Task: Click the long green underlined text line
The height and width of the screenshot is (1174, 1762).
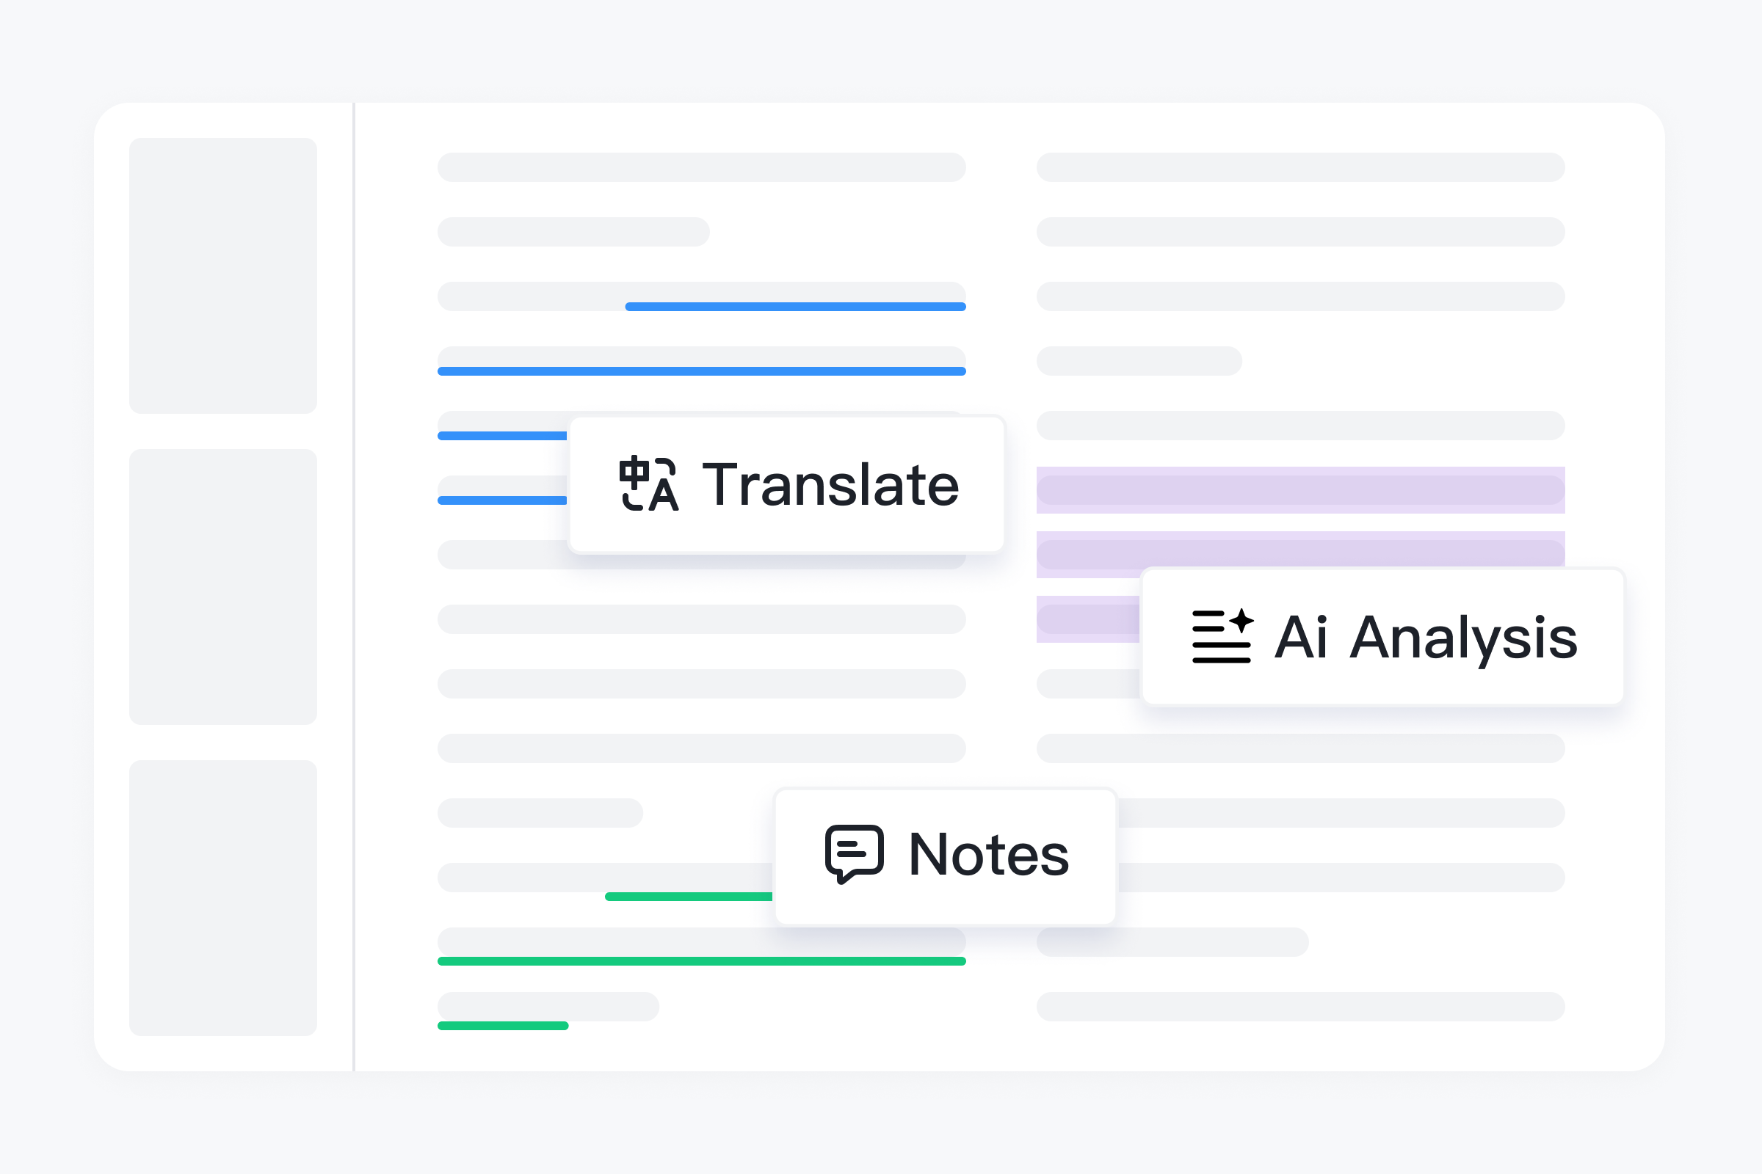Action: [x=702, y=961]
